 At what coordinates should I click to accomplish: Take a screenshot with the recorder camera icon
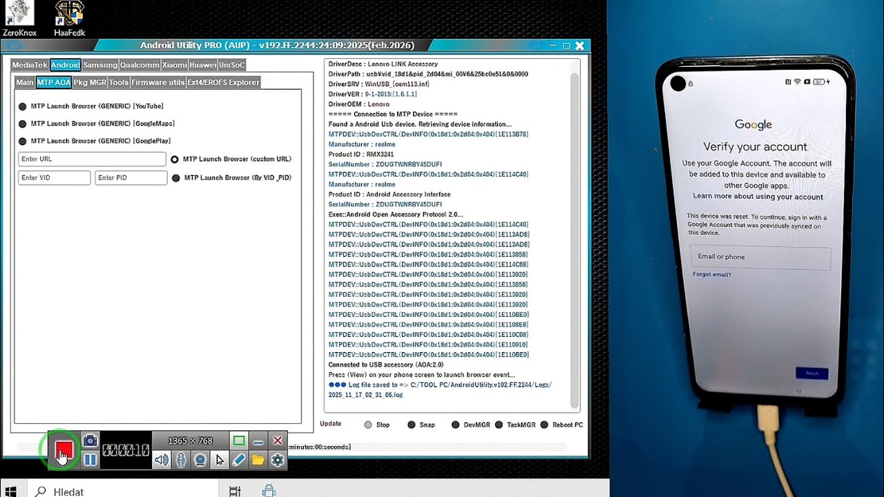(90, 440)
